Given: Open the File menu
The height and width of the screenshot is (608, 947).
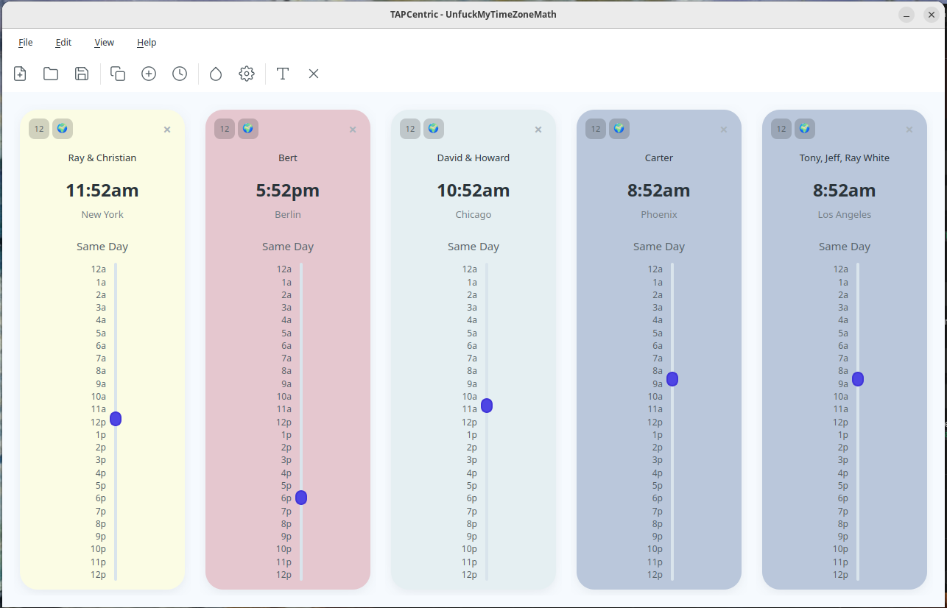Looking at the screenshot, I should coord(26,43).
